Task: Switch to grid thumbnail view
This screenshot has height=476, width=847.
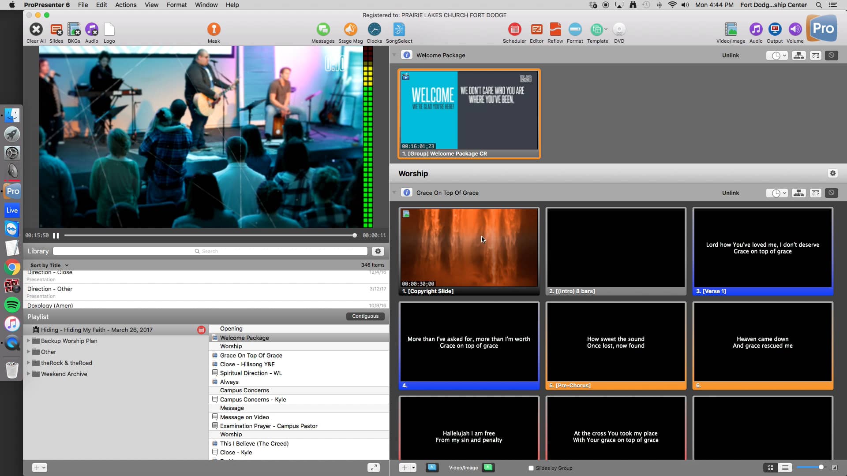Action: 771,468
